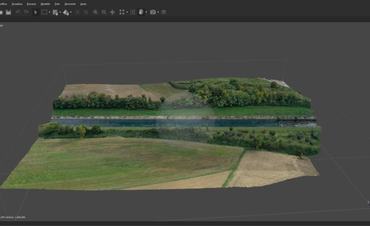Click the vertices count status text
This screenshot has height=226, width=370.
click(12, 217)
